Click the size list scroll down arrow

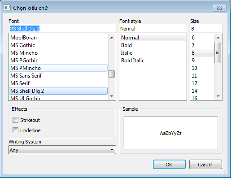pos(218,96)
